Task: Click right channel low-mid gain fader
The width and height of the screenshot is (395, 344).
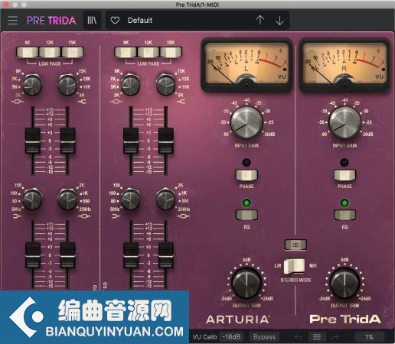Action: point(166,255)
